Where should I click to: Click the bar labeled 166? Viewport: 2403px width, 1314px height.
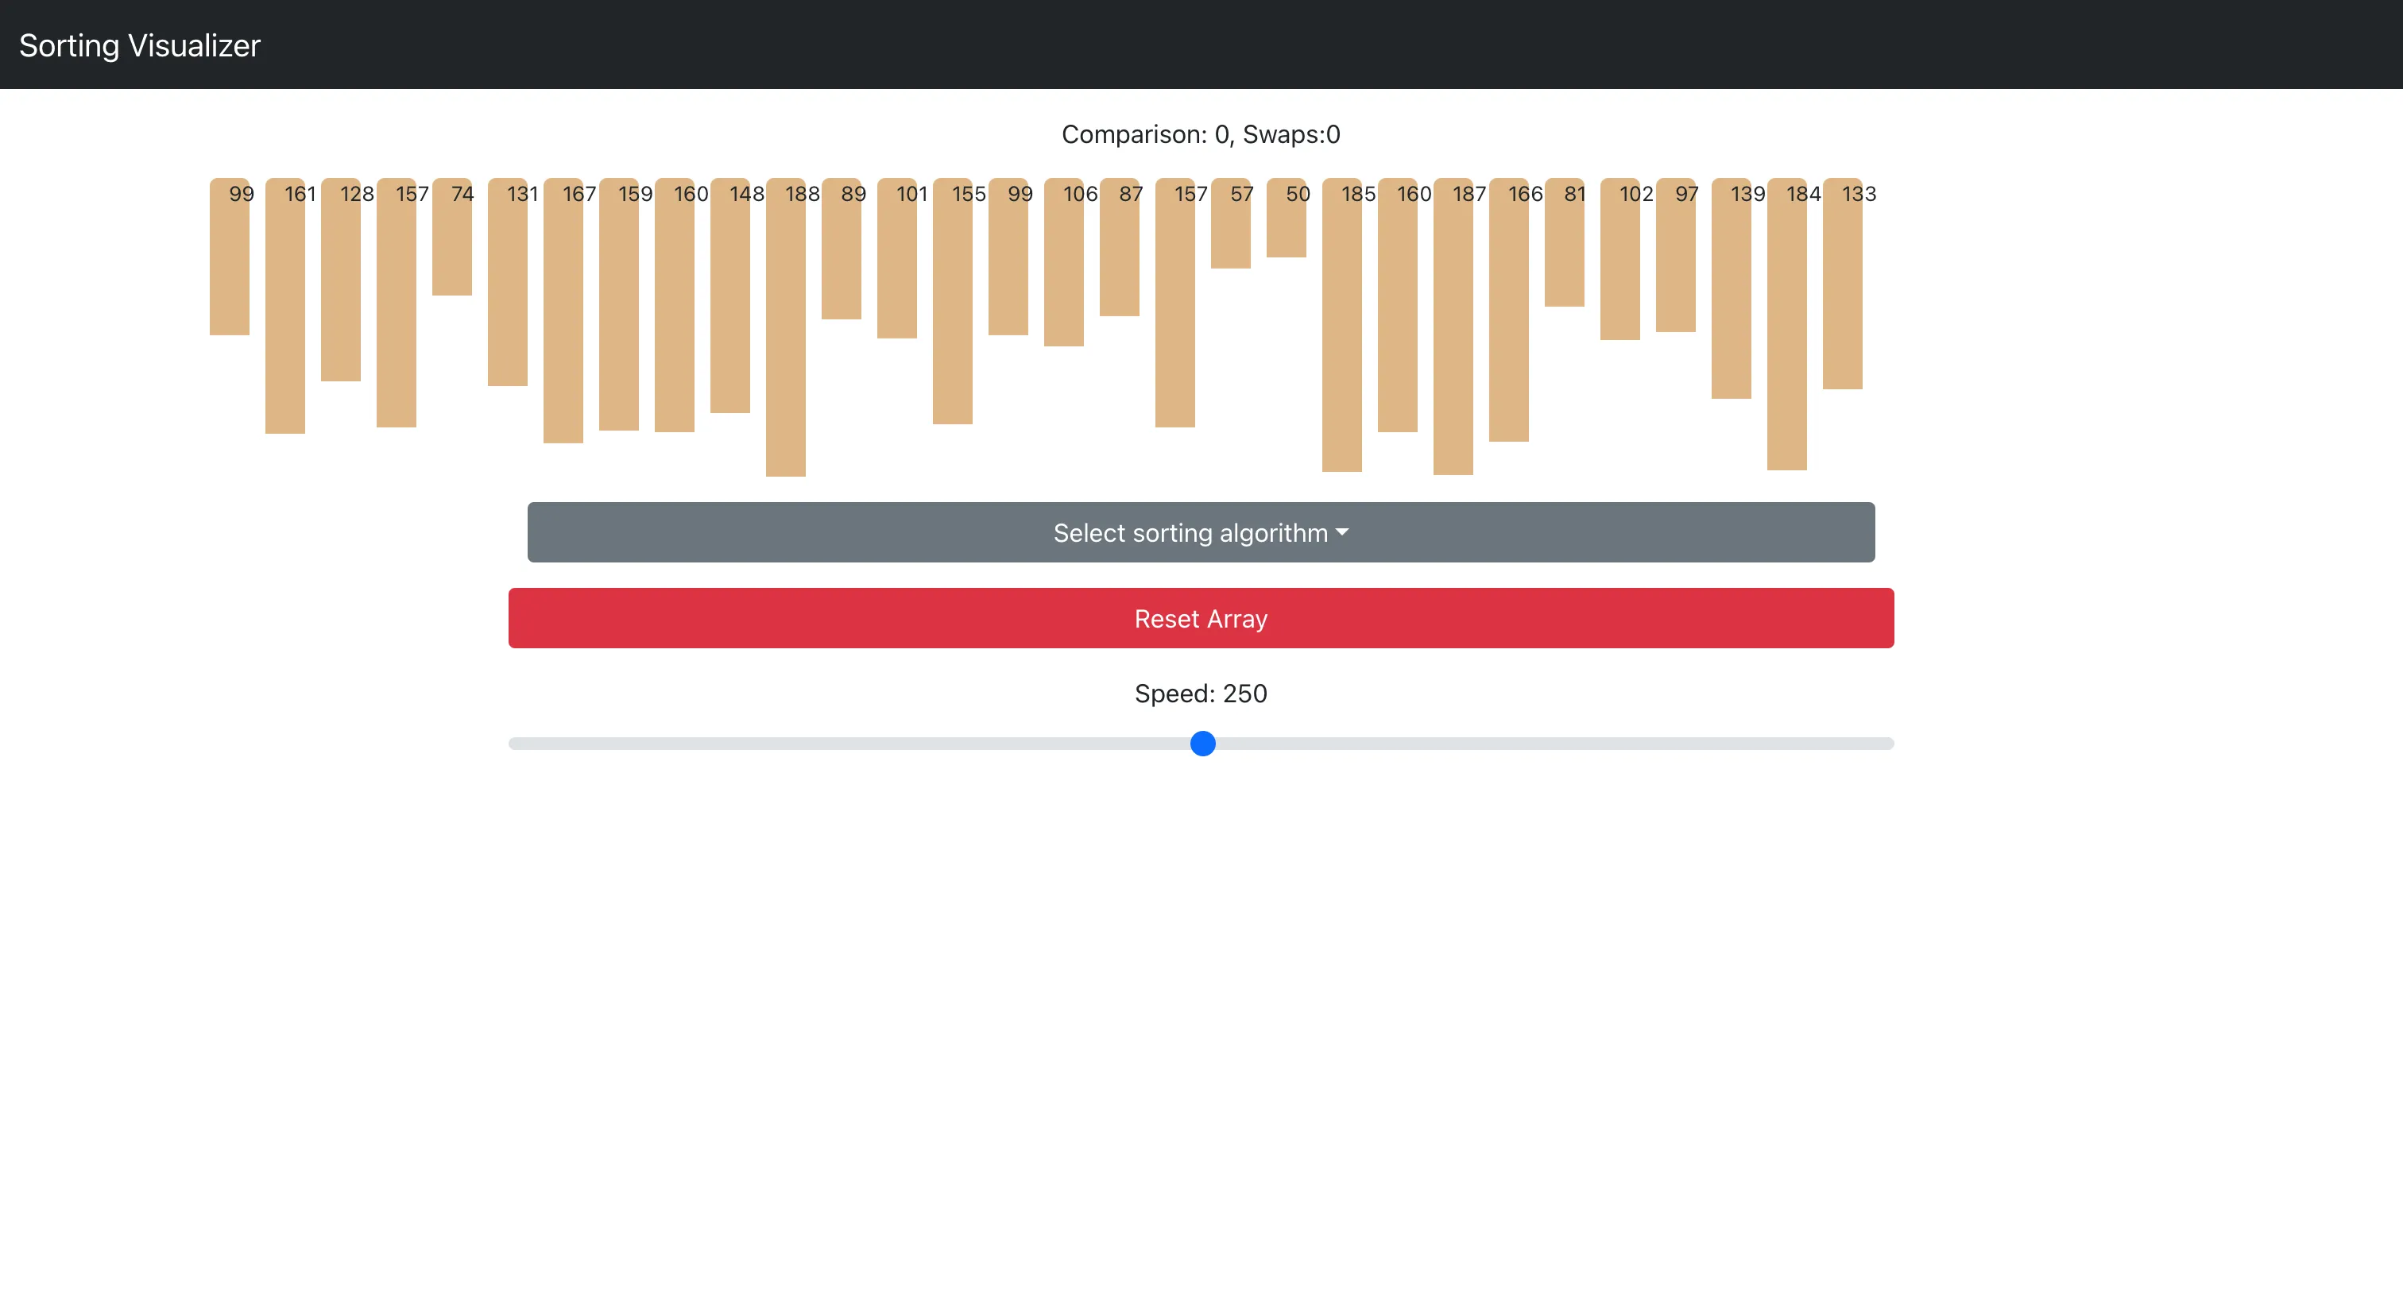1509,310
